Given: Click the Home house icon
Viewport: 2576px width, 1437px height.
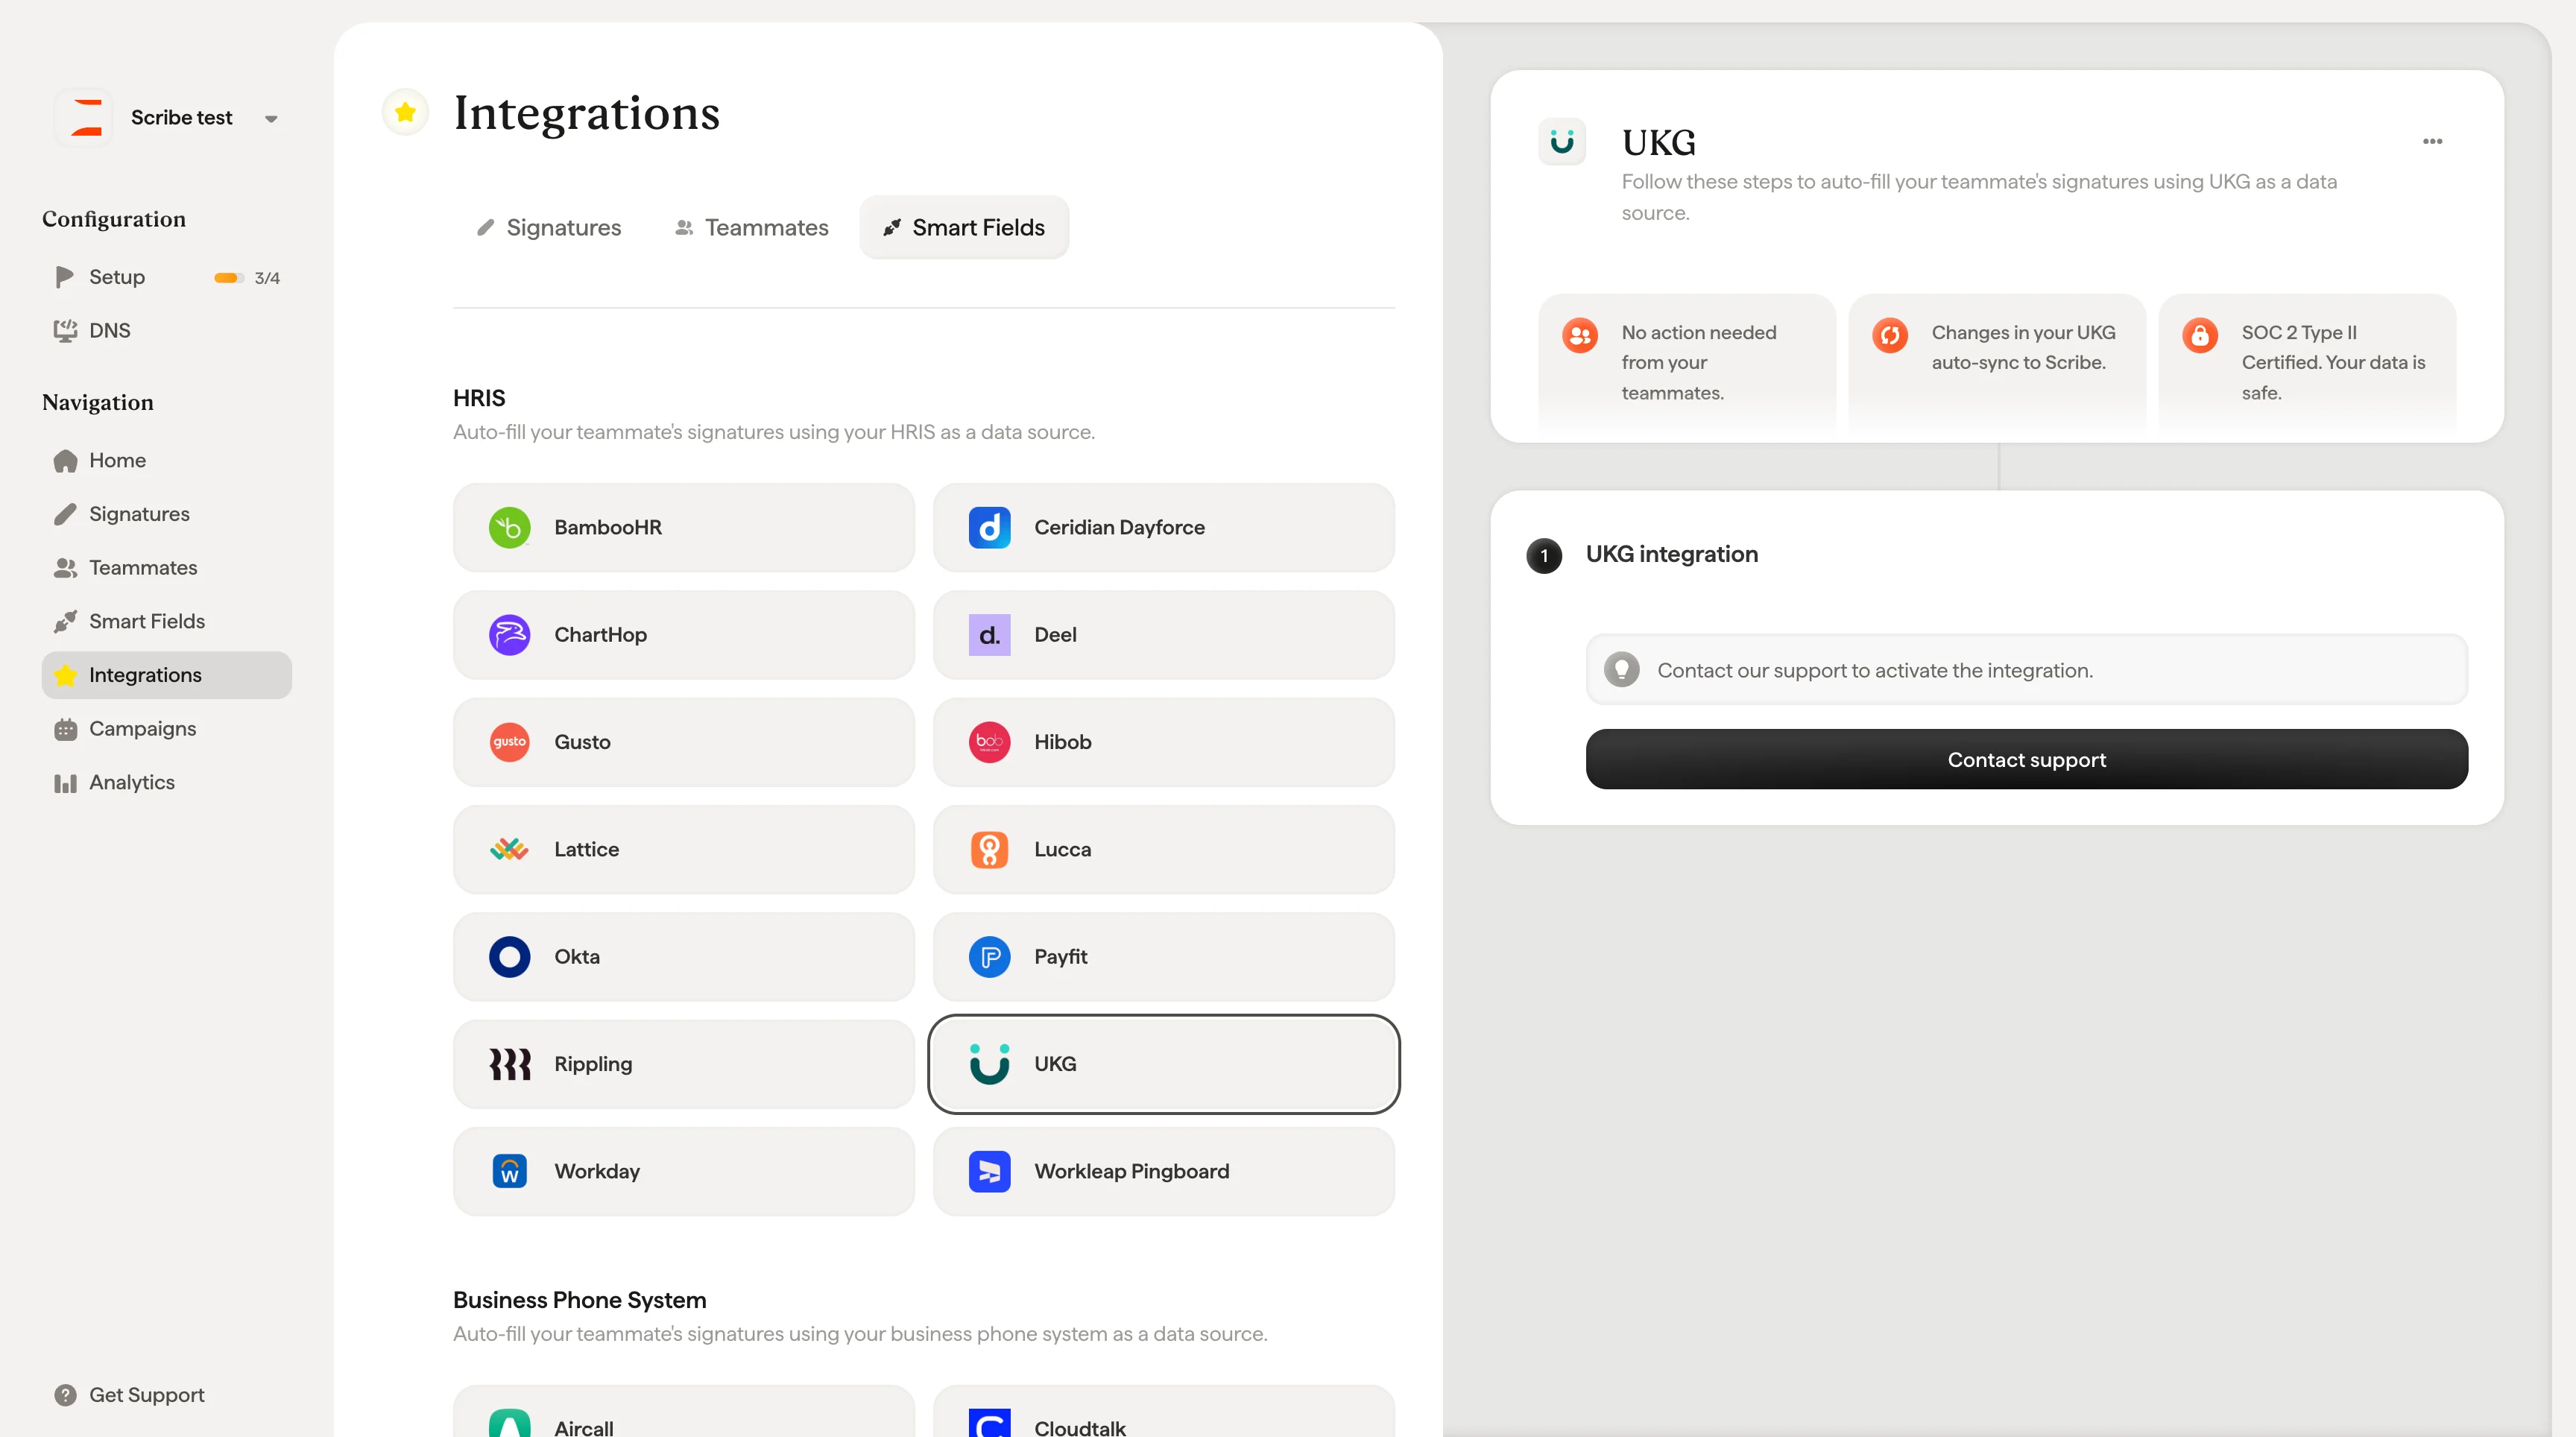Looking at the screenshot, I should click(65, 460).
